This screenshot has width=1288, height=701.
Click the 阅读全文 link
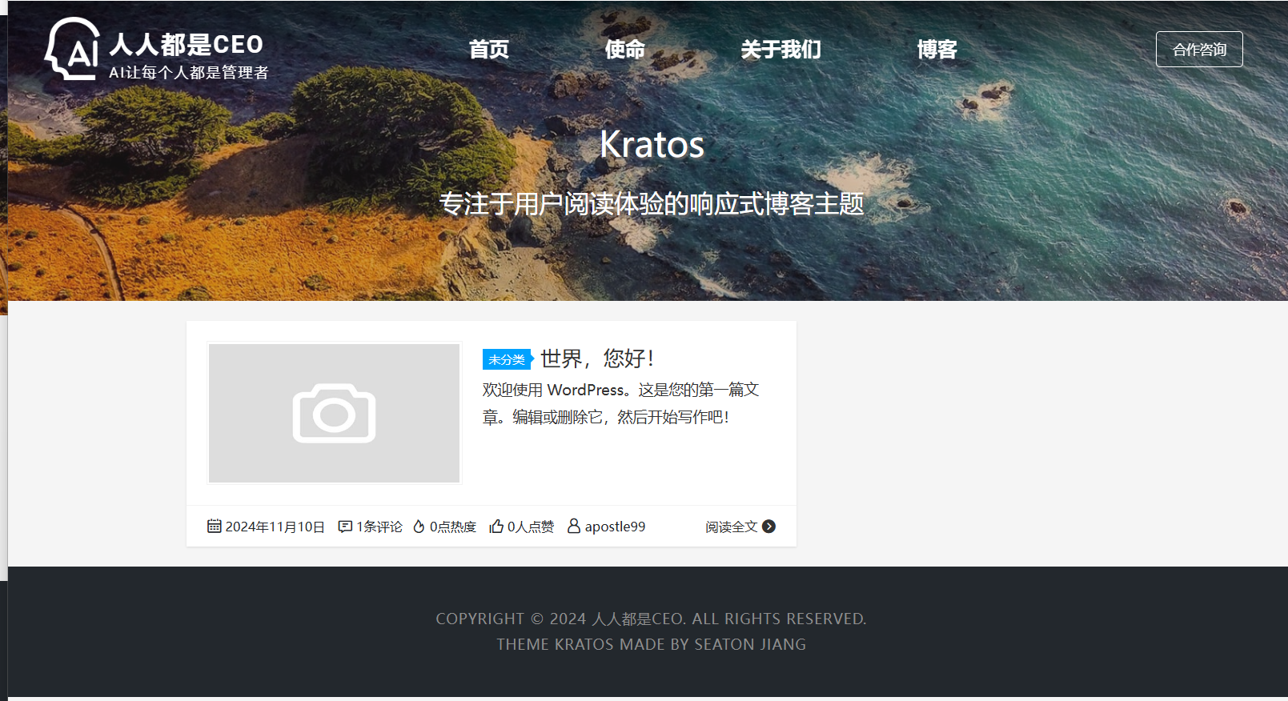[731, 527]
